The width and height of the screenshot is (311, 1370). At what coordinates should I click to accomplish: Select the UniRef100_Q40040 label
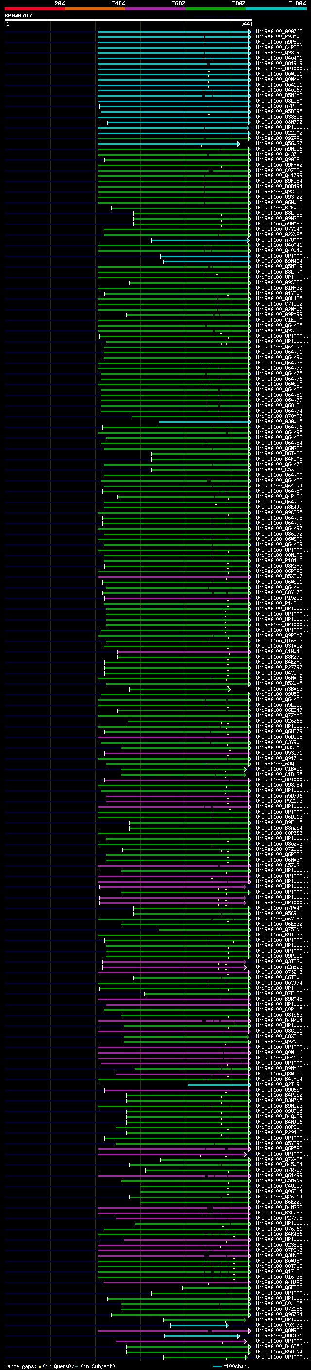pos(279,250)
